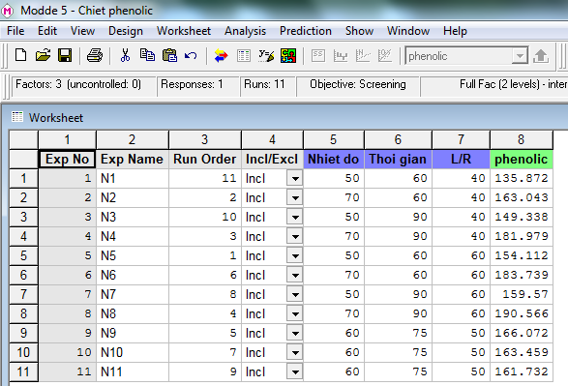Click phenolic value 159.57
Screen dimensions: 568x386
click(522, 294)
